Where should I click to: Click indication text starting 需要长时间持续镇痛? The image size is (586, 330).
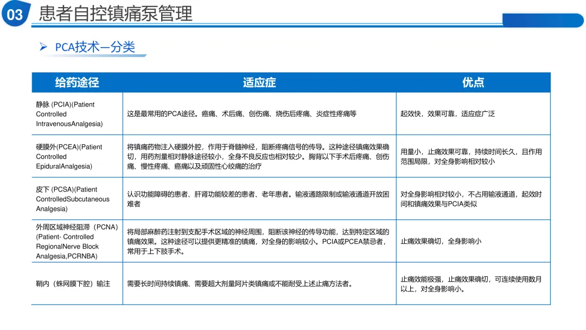click(x=240, y=284)
